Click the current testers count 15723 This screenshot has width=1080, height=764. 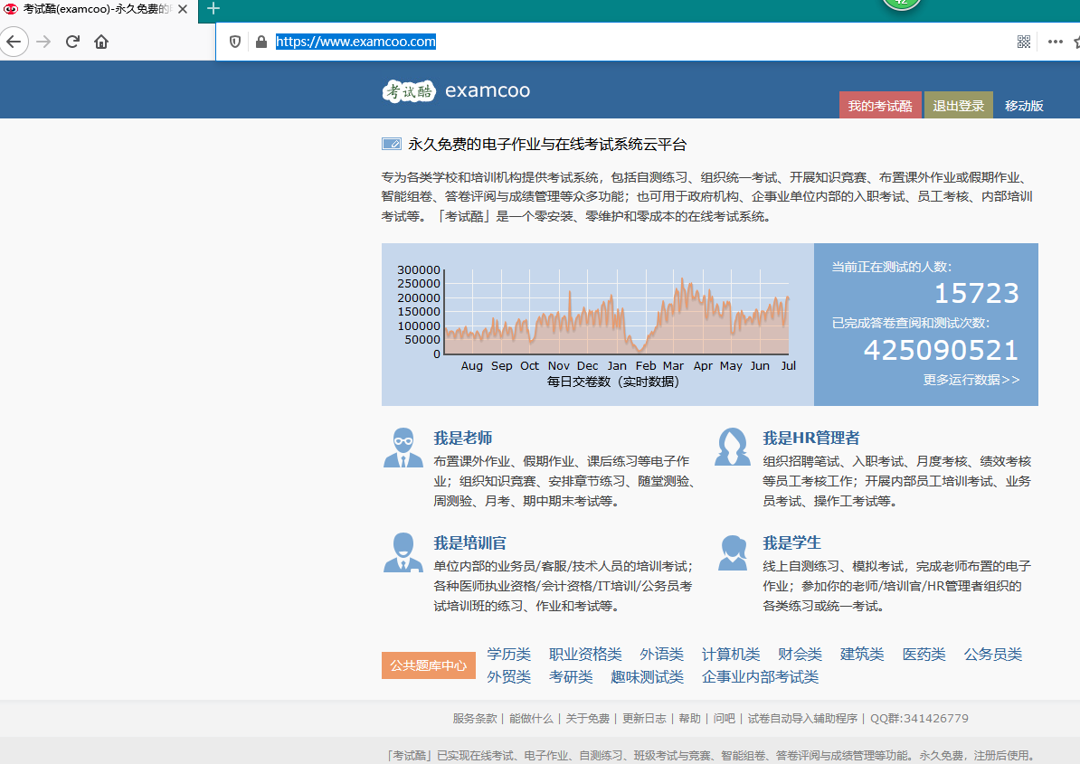point(976,294)
